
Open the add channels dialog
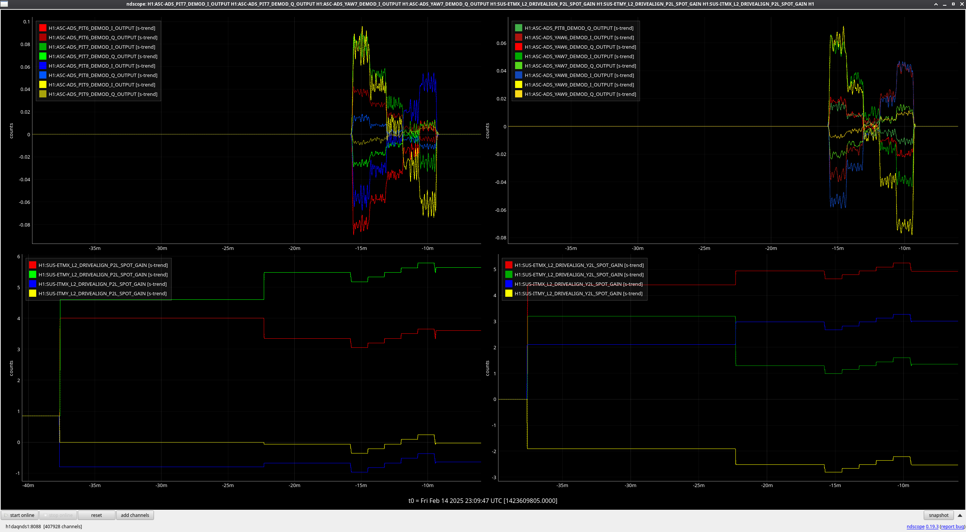point(135,515)
